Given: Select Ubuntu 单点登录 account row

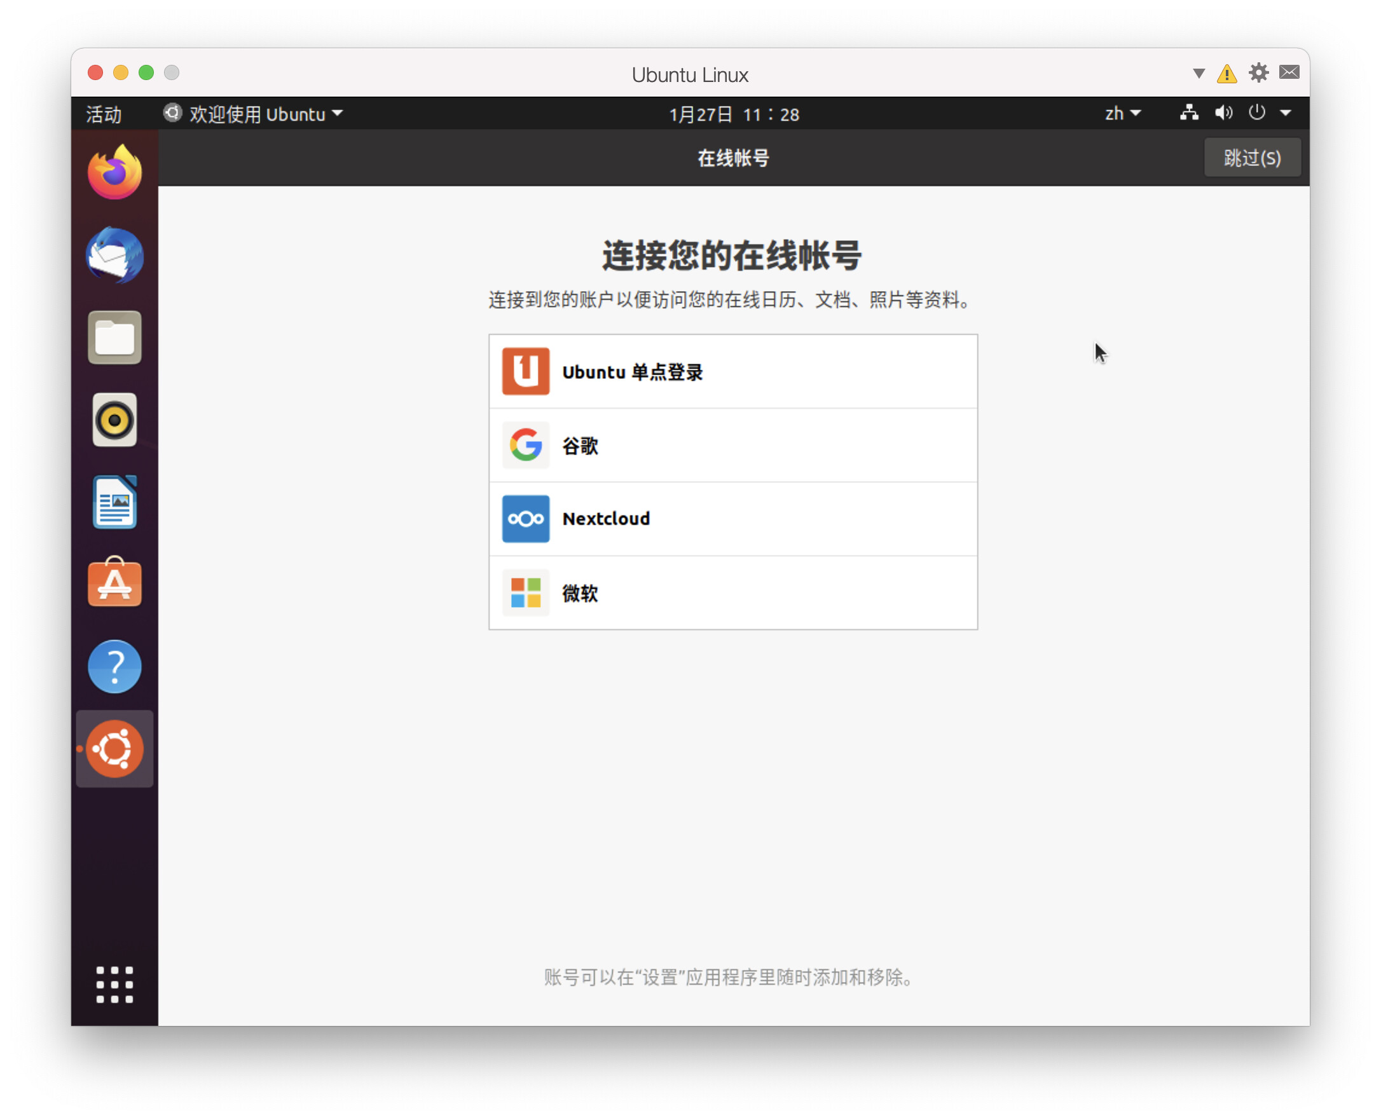Looking at the screenshot, I should pos(733,372).
